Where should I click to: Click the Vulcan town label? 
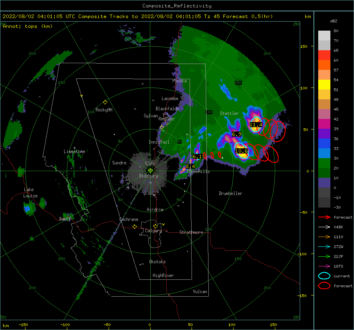click(200, 291)
